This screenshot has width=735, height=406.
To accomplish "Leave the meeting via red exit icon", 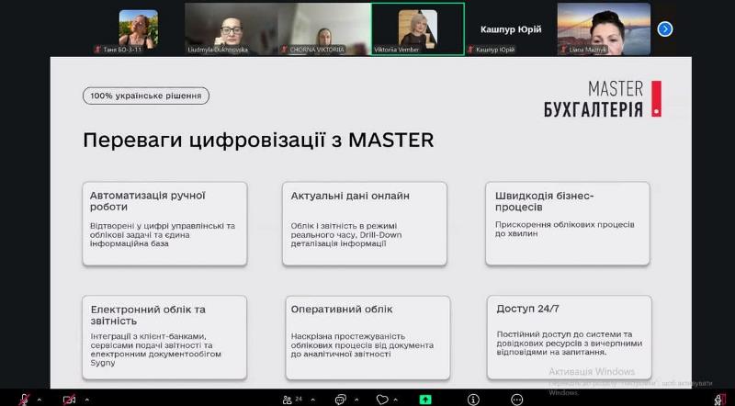I will pos(720,400).
